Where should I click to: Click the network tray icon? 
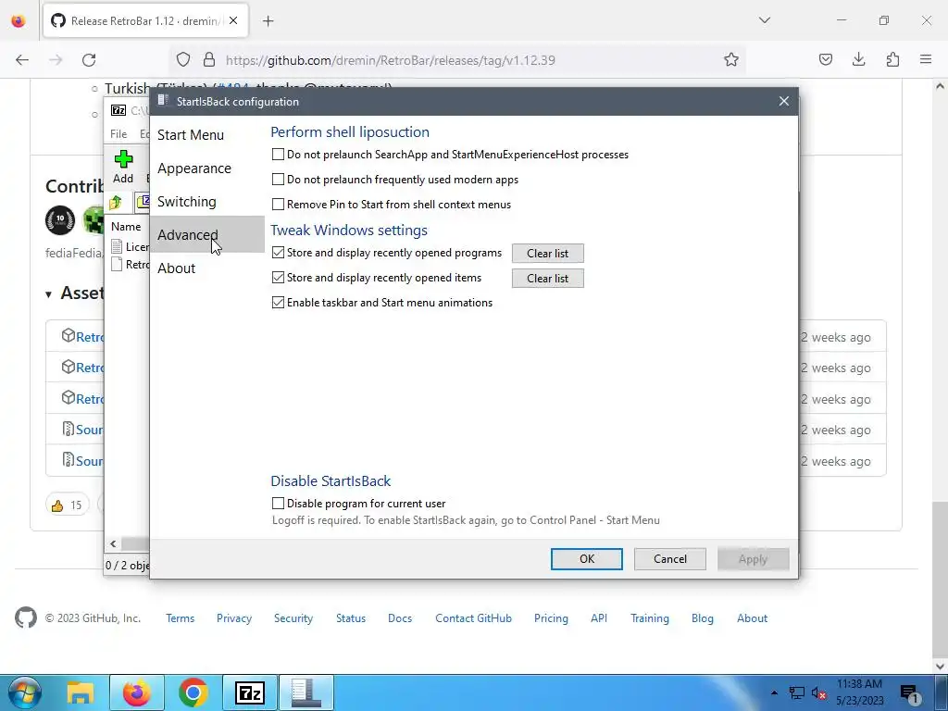(x=797, y=692)
